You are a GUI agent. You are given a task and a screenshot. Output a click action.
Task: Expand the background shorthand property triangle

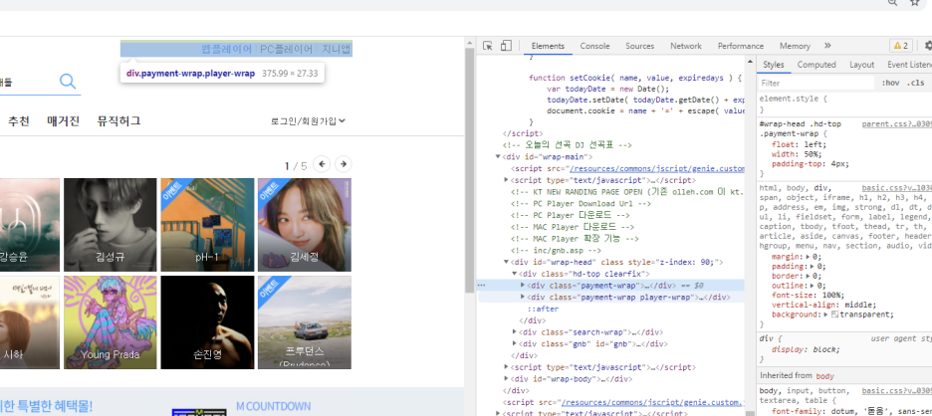click(828, 314)
